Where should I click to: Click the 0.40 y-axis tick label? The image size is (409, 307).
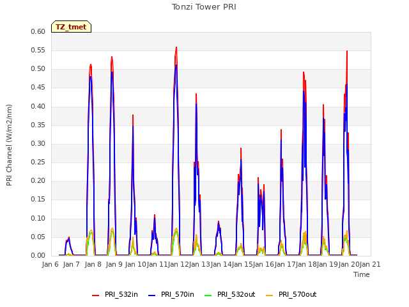38,106
